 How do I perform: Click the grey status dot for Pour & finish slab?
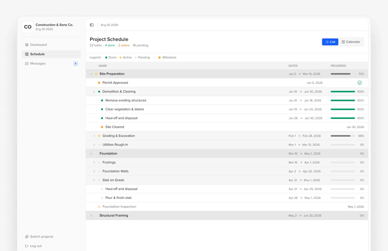[x=102, y=198]
